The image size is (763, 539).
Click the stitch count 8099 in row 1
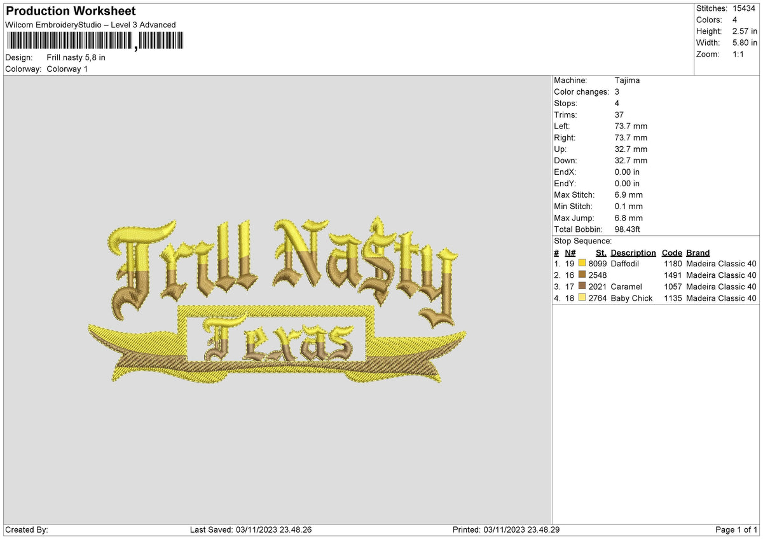pyautogui.click(x=598, y=263)
